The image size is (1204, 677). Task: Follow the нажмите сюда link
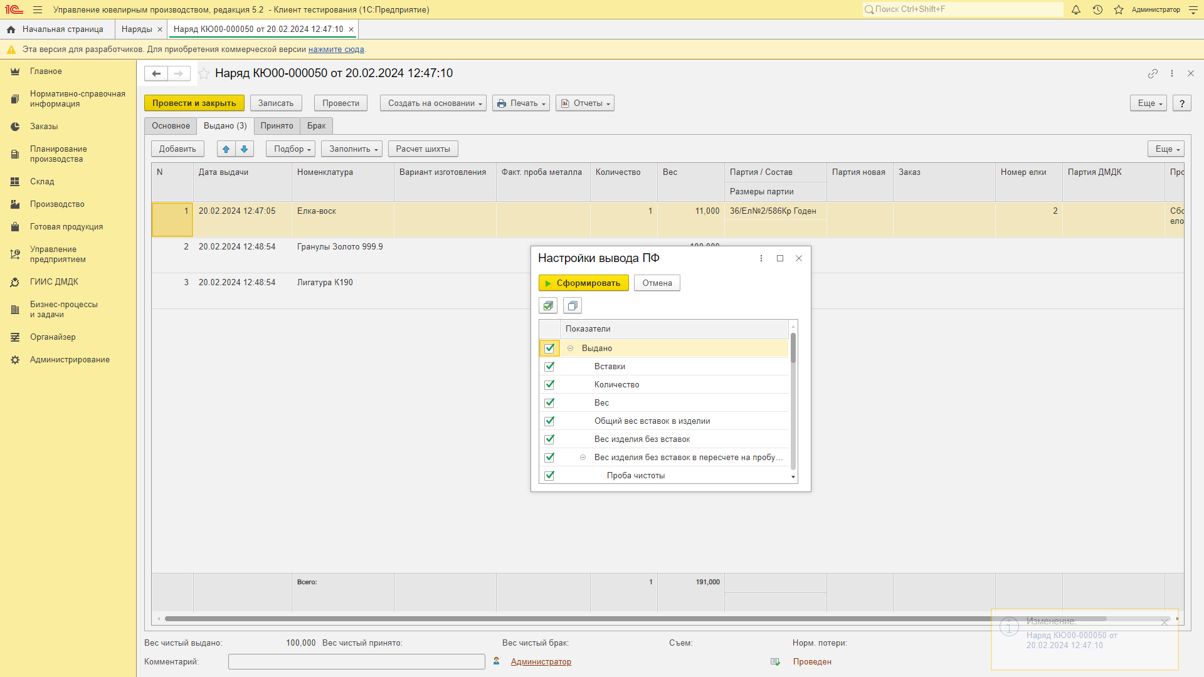(336, 50)
